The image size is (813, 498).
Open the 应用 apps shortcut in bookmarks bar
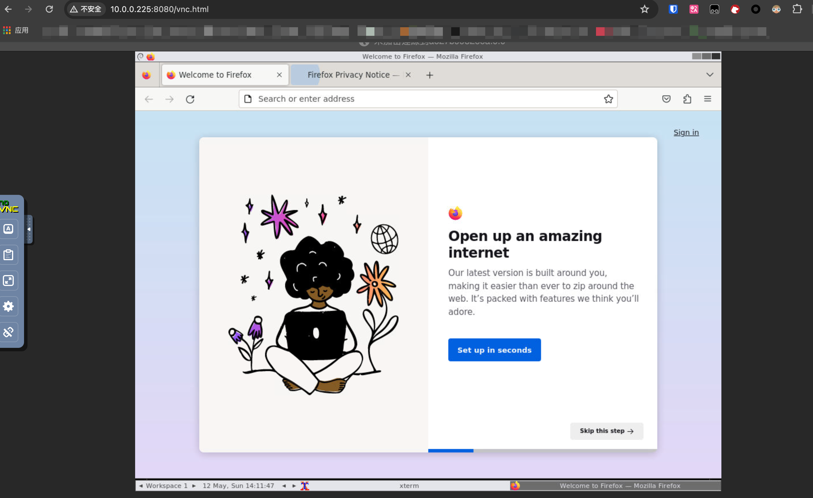[16, 30]
